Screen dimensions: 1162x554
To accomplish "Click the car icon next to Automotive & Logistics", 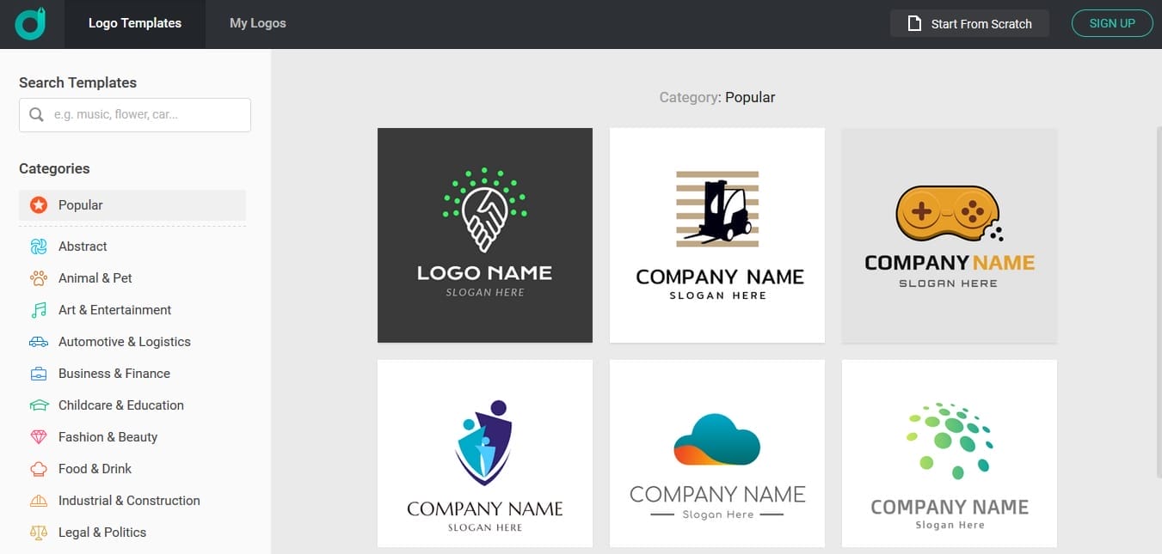I will [x=38, y=341].
